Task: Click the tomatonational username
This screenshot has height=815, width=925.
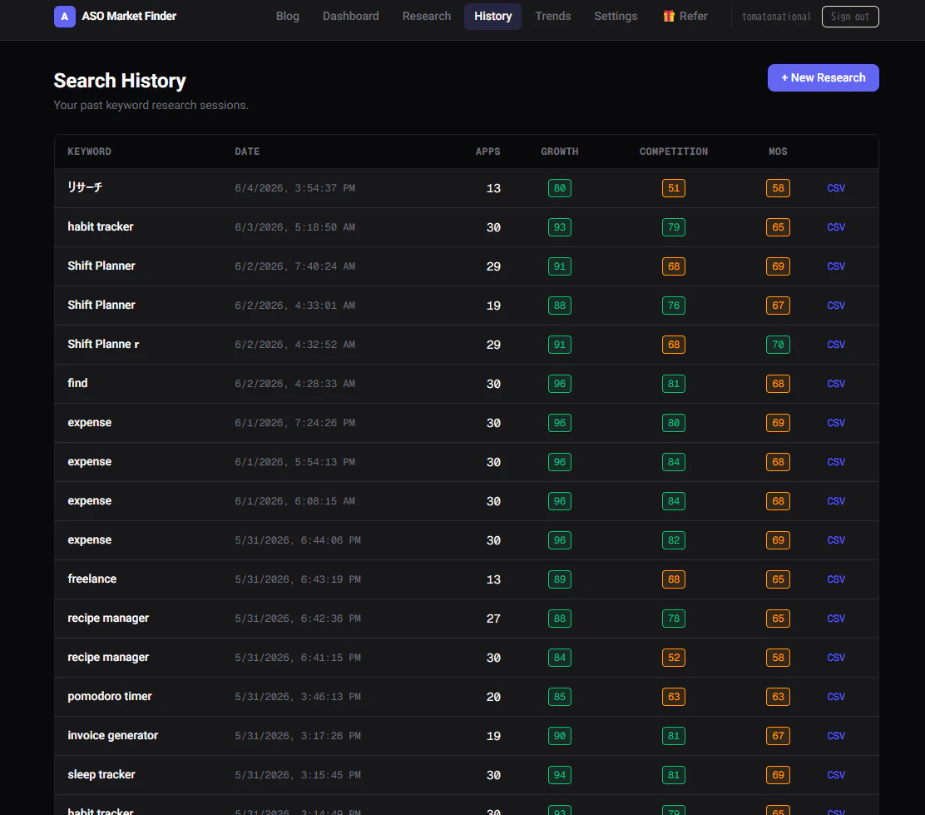Action: point(776,17)
